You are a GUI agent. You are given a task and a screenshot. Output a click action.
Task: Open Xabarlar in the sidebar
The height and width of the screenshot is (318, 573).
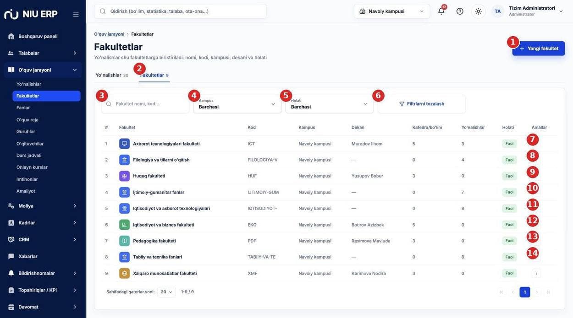(x=43, y=256)
